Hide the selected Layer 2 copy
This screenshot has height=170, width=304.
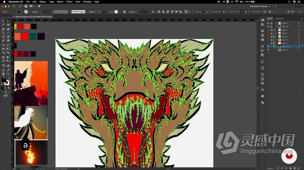tap(268, 46)
